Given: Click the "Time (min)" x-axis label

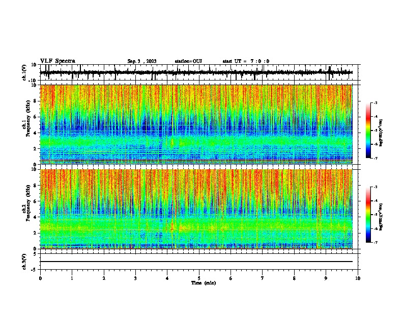Looking at the screenshot, I should point(204,283).
